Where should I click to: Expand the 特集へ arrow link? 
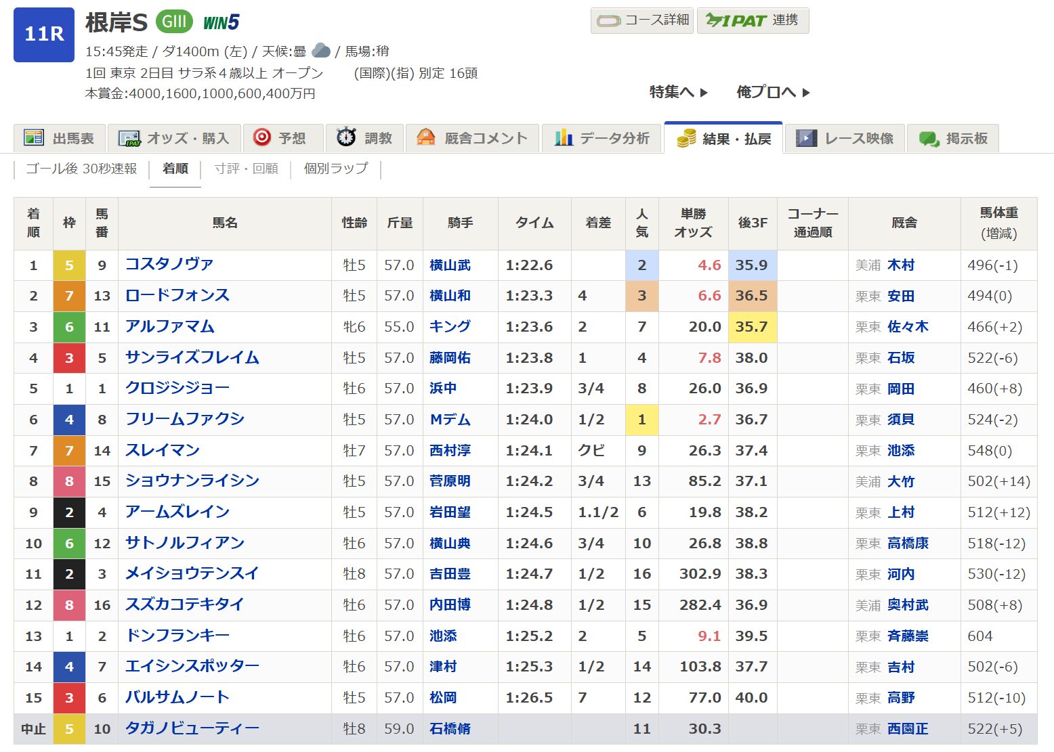point(678,92)
